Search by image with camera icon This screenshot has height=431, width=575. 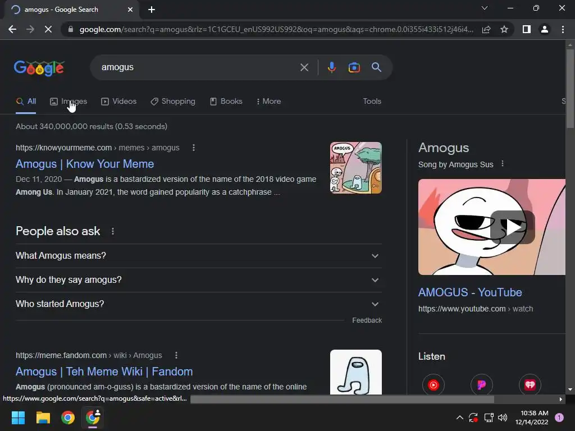pyautogui.click(x=354, y=67)
